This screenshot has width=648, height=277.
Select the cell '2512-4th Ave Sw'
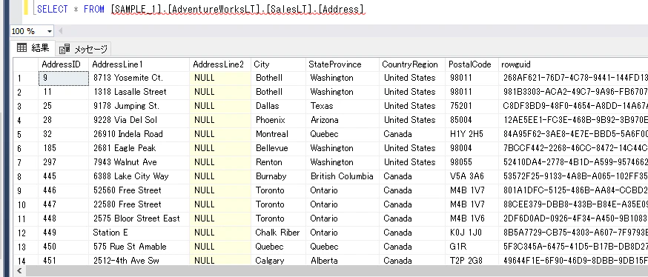pos(139,260)
